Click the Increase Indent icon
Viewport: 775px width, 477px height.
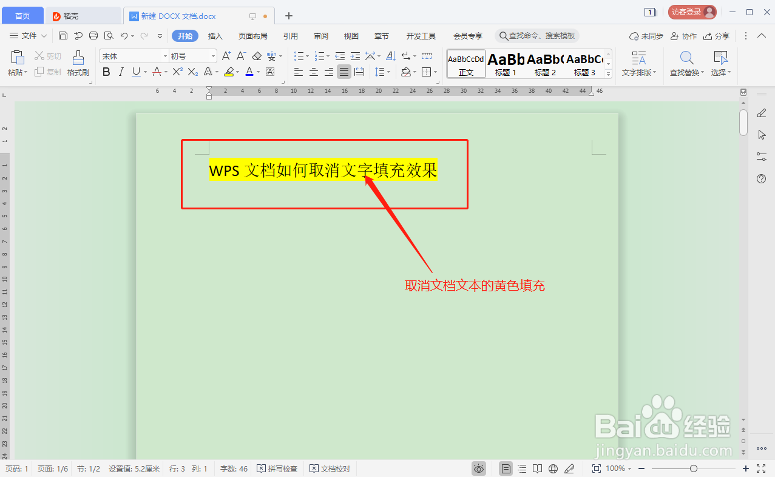pos(355,56)
